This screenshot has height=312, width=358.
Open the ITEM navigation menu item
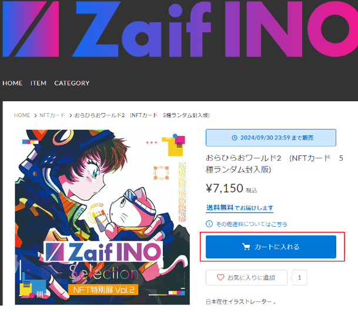click(38, 83)
